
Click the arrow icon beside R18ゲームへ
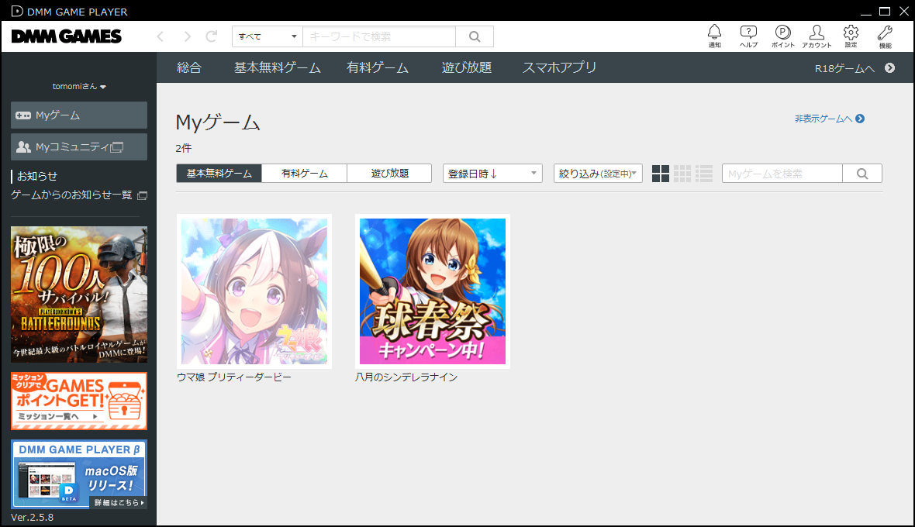coord(889,67)
